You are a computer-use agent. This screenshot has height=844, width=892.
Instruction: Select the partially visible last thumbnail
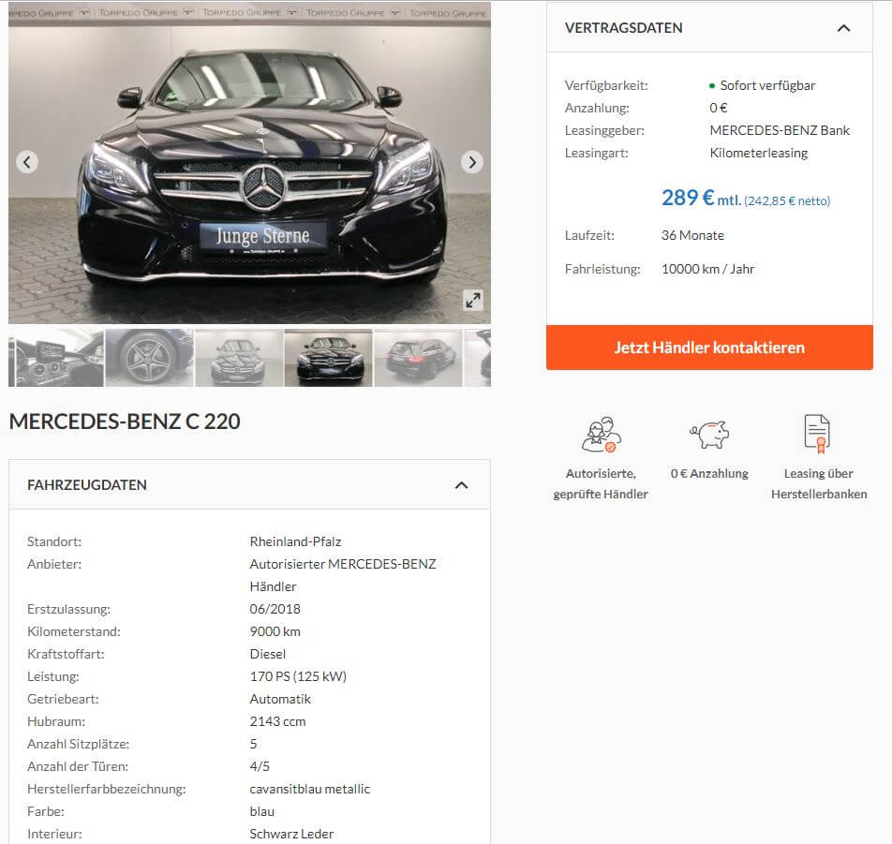pos(478,358)
